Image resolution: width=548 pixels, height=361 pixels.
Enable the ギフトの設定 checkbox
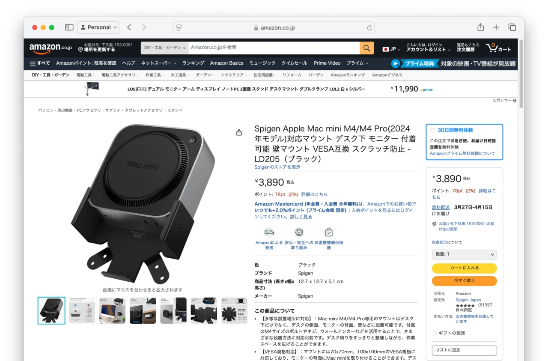pyautogui.click(x=435, y=333)
